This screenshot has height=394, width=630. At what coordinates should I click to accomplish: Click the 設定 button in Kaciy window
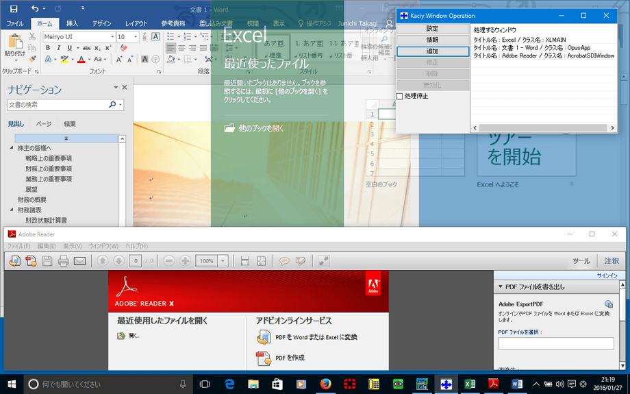[x=433, y=29]
